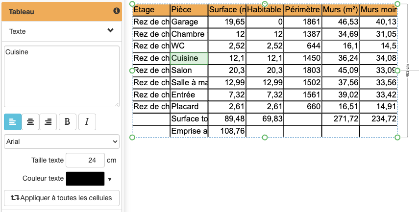This screenshot has width=419, height=212.
Task: Open text color picker arrow
Action: point(110,179)
